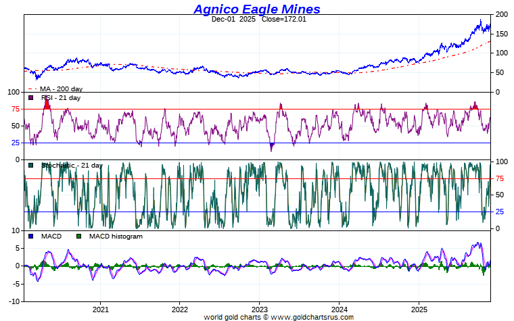Click the green MACD histogram legend swatch
This screenshot has width=514, height=321.
click(78, 236)
